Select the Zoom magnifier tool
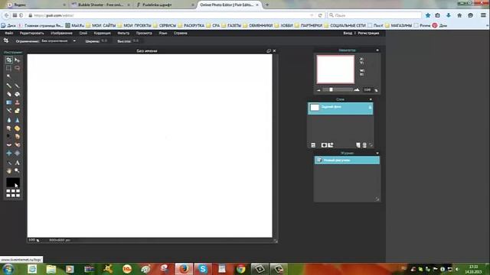This screenshot has height=275, width=490. [17, 171]
